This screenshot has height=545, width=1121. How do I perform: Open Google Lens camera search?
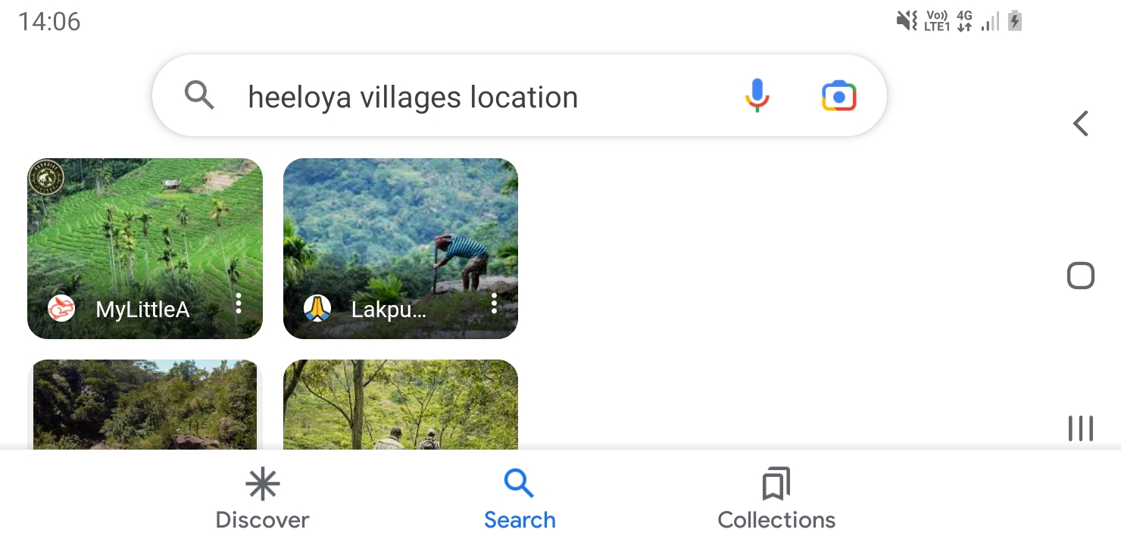tap(838, 96)
